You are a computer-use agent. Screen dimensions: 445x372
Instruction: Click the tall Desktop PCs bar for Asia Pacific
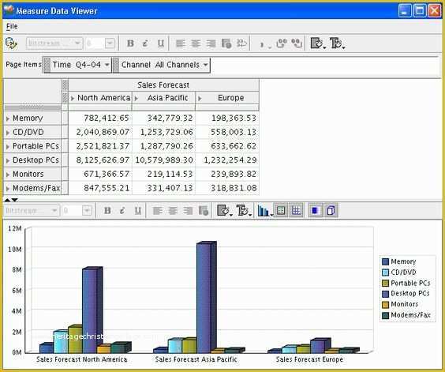[207, 298]
